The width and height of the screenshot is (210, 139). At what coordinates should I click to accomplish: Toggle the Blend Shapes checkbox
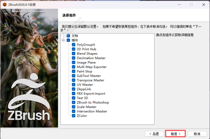pyautogui.click(x=73, y=54)
